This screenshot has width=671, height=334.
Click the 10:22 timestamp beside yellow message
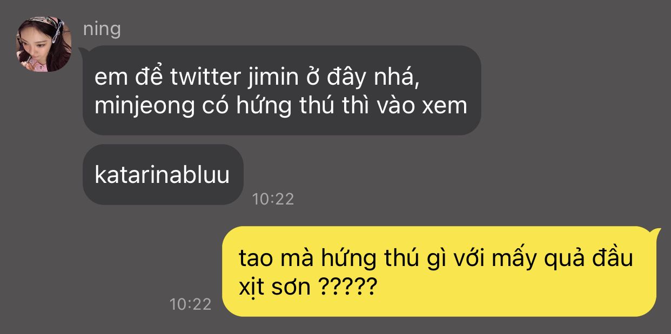pos(190,304)
